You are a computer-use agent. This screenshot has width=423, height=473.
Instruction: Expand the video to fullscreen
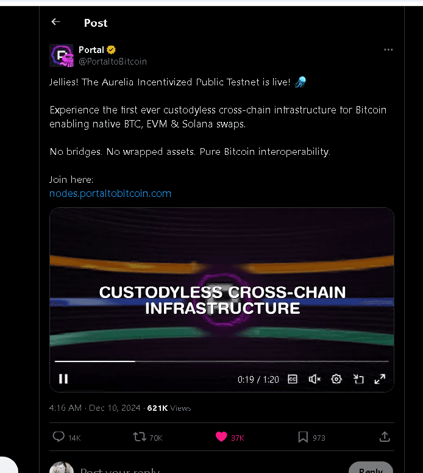click(x=380, y=379)
